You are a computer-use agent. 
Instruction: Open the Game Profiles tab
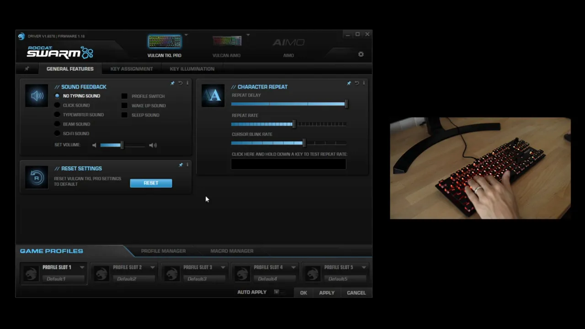[x=52, y=251]
